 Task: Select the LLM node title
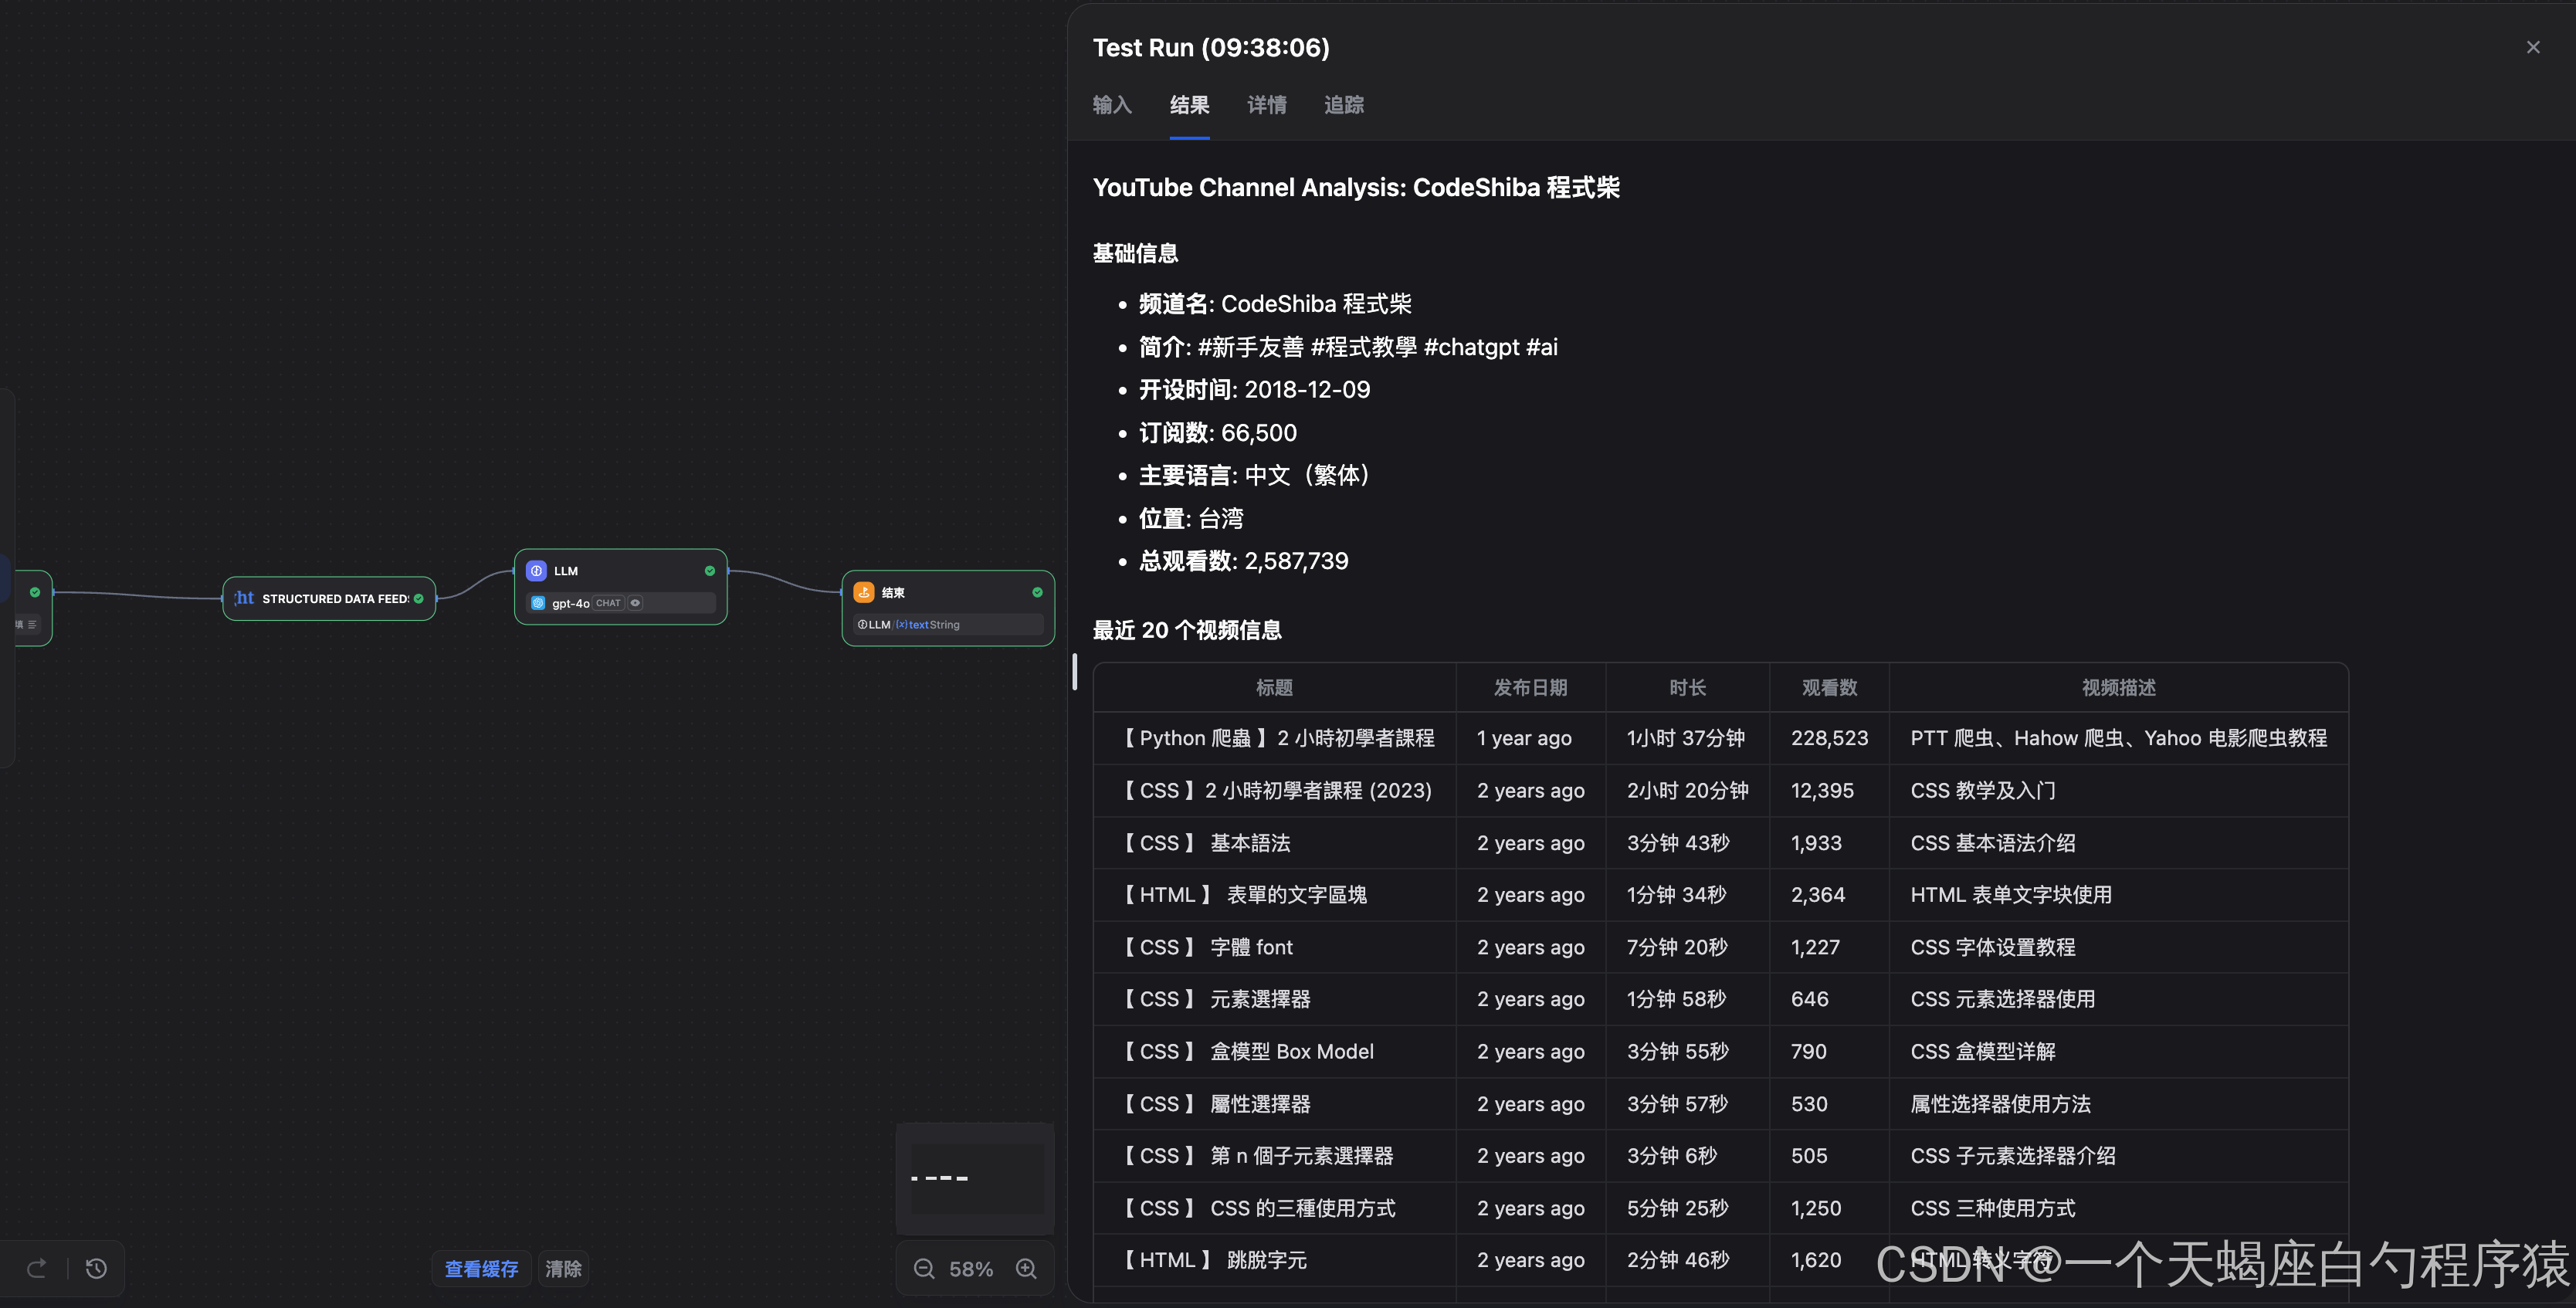pos(566,571)
